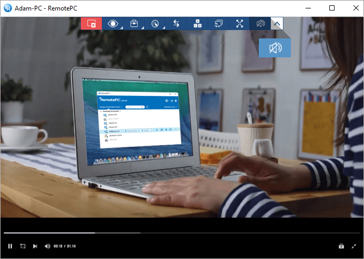The image size is (364, 259).
Task: Toggle remote sound in the toolbar
Action: click(x=260, y=24)
